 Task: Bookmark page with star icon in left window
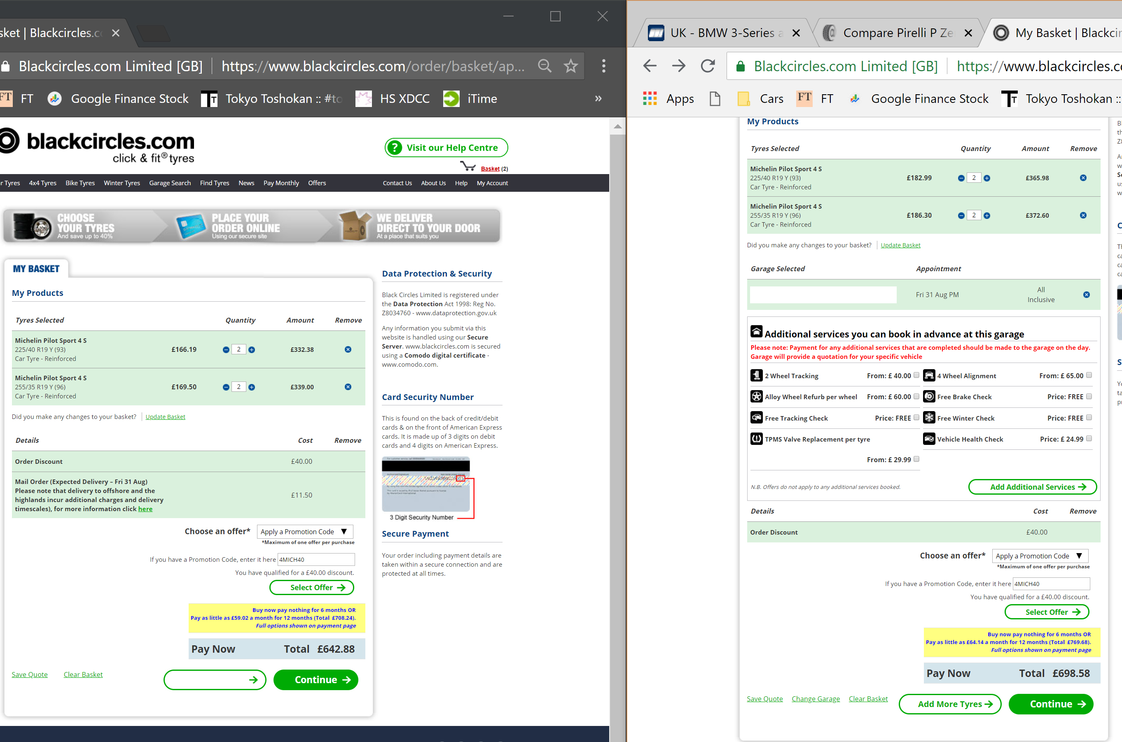pos(571,66)
